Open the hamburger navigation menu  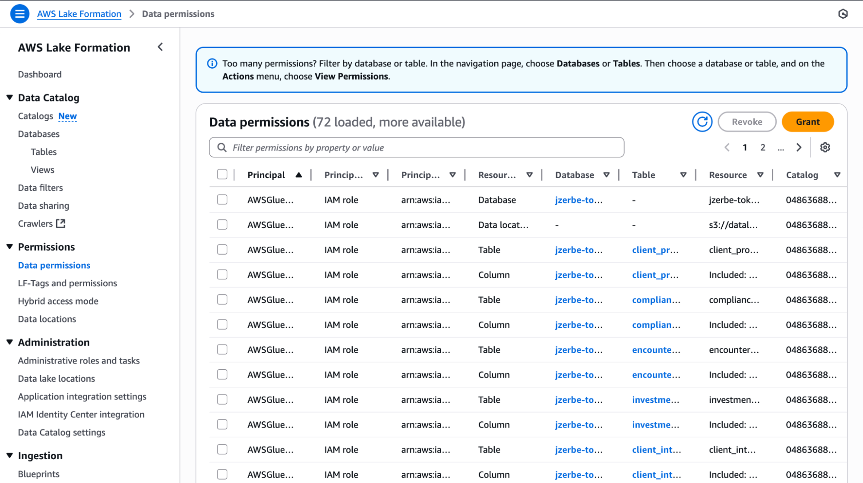click(x=20, y=14)
